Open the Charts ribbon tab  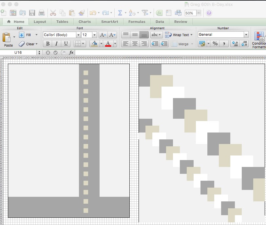point(85,22)
